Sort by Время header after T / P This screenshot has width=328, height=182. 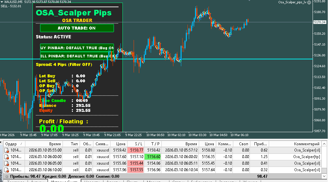point(180,144)
